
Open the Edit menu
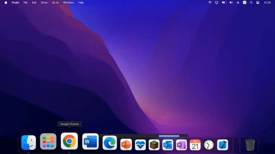34,3
